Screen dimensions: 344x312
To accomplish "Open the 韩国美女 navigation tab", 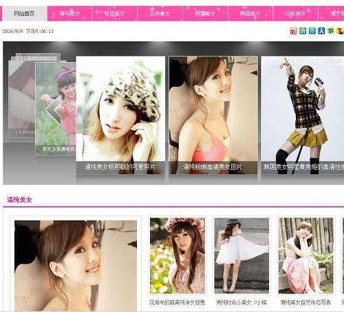I will point(250,14).
